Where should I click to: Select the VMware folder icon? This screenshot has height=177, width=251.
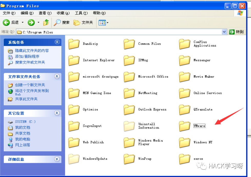[x=185, y=126]
